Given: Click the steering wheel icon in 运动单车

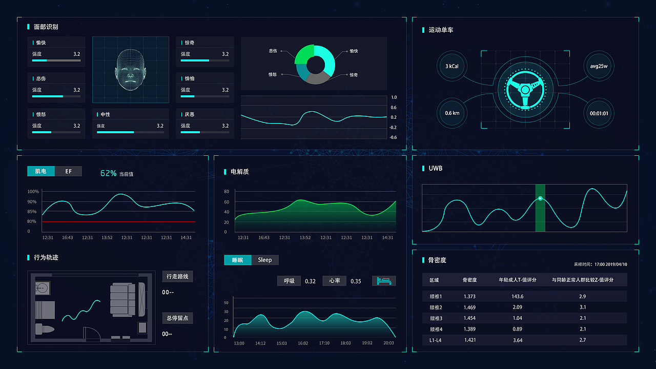Looking at the screenshot, I should tap(525, 90).
